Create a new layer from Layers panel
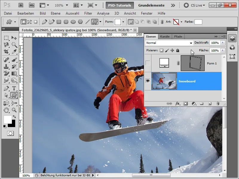 210,104
